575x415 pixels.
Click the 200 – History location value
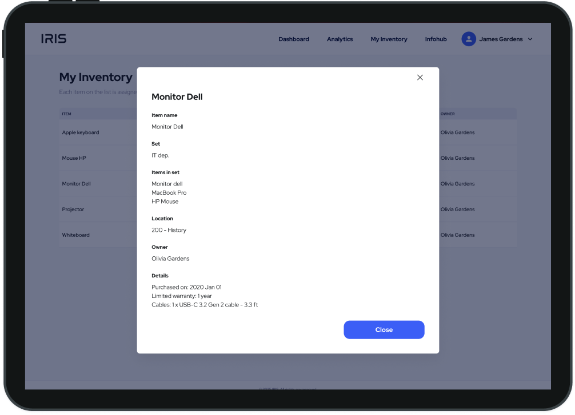click(x=169, y=229)
